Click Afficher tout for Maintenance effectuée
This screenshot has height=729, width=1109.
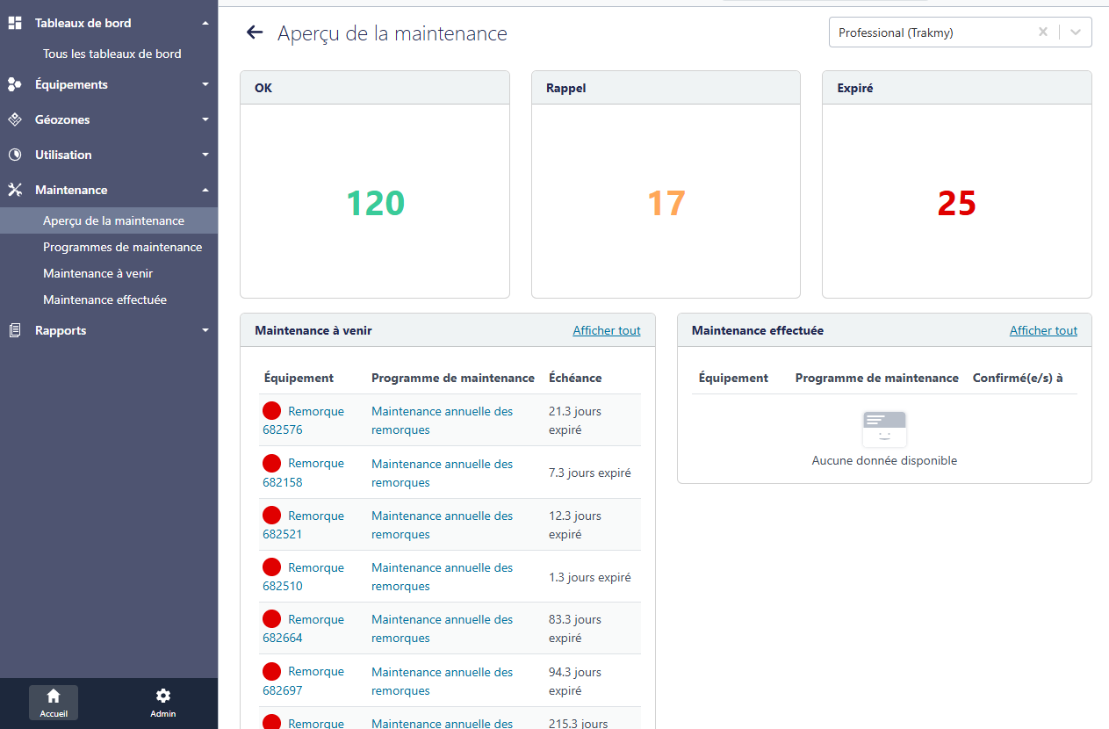[x=1043, y=330]
